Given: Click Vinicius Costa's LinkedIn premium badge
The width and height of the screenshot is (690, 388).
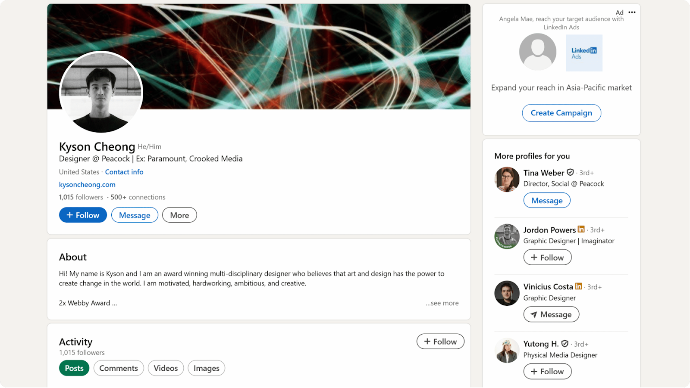Looking at the screenshot, I should pos(579,286).
